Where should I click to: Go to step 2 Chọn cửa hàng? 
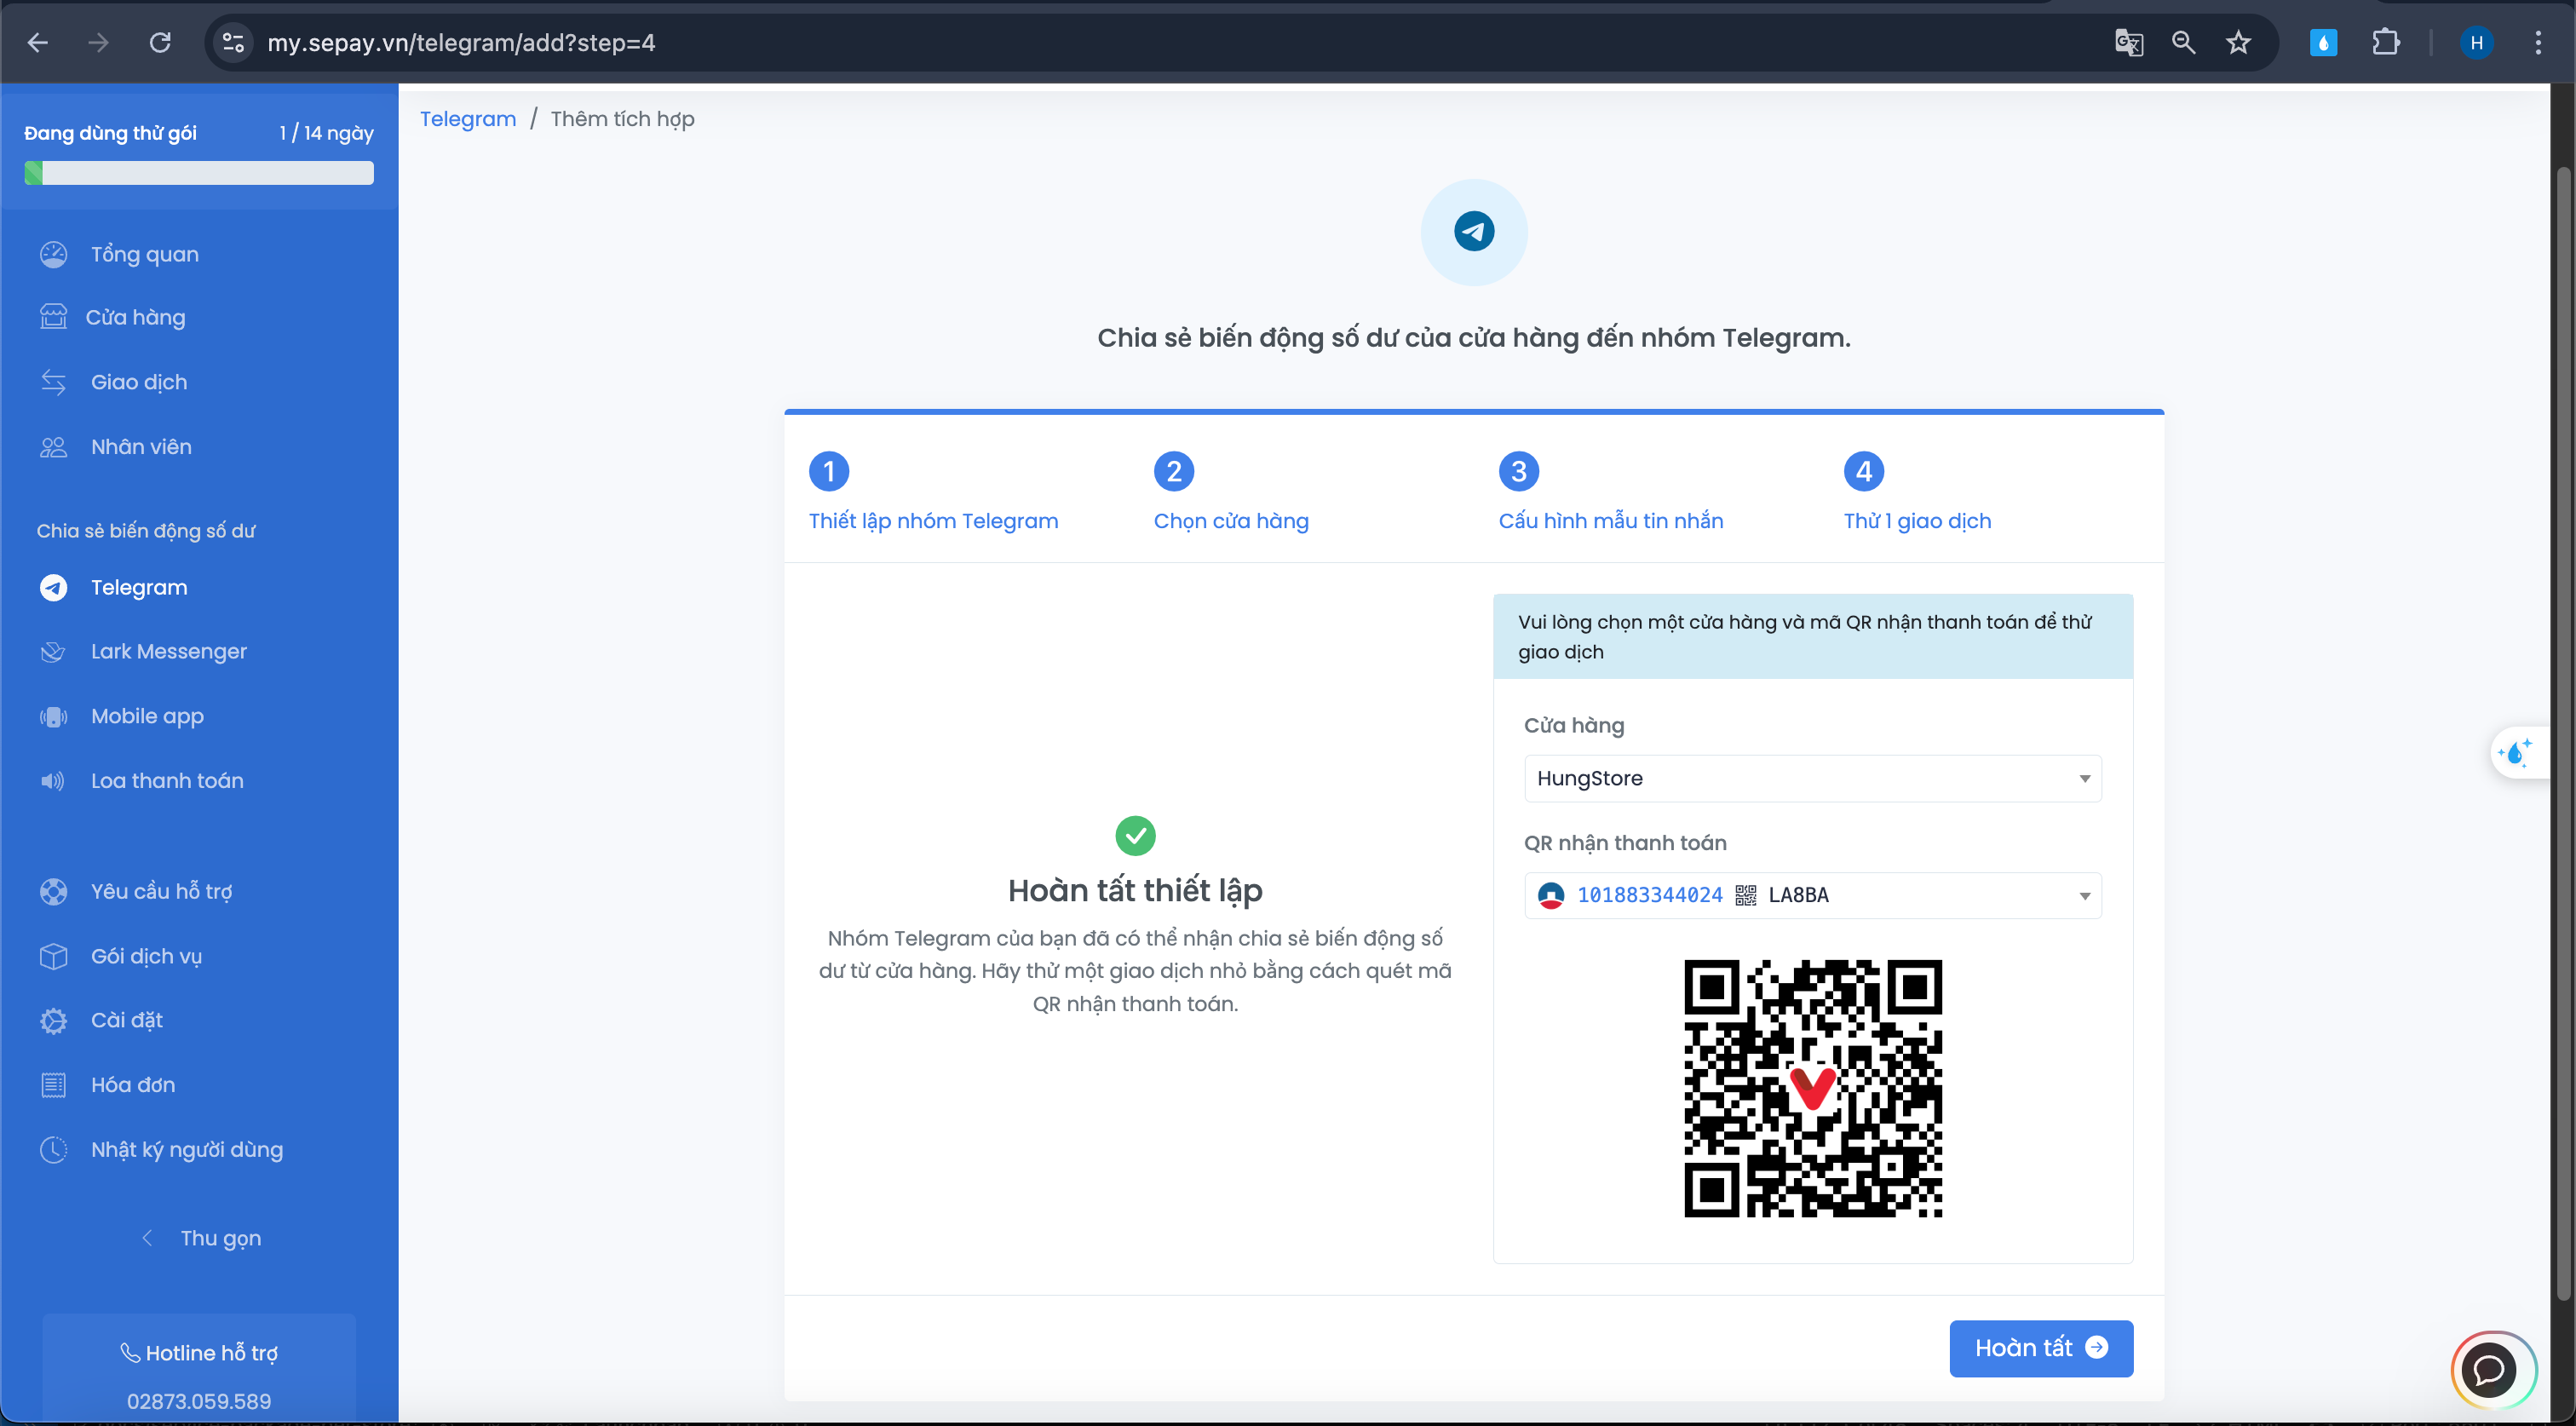(1231, 493)
